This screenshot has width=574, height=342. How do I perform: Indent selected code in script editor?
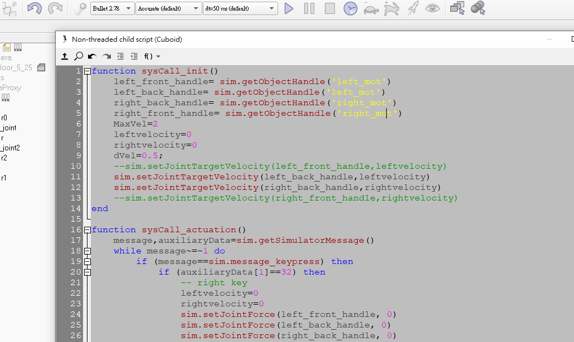tap(134, 56)
